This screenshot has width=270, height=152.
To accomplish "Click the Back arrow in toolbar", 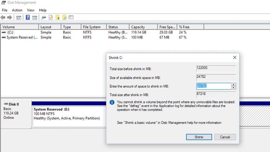I will tap(3, 17).
